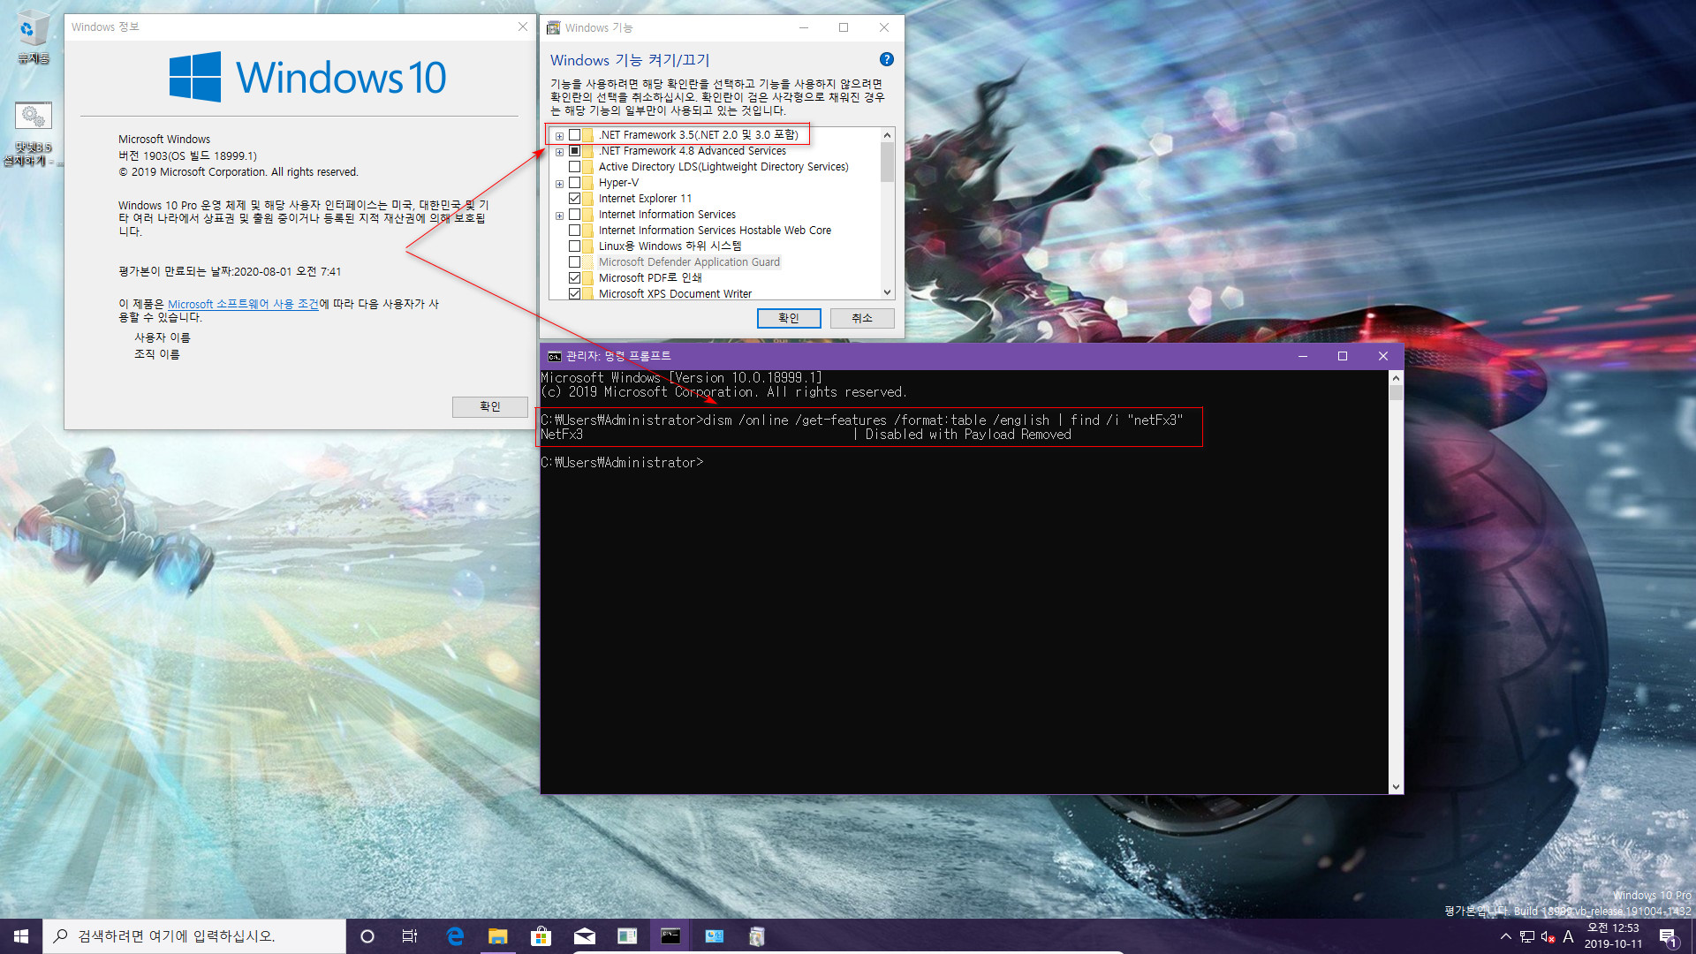Image resolution: width=1696 pixels, height=954 pixels.
Task: Click features list scroll-down arrow
Action: tap(887, 292)
